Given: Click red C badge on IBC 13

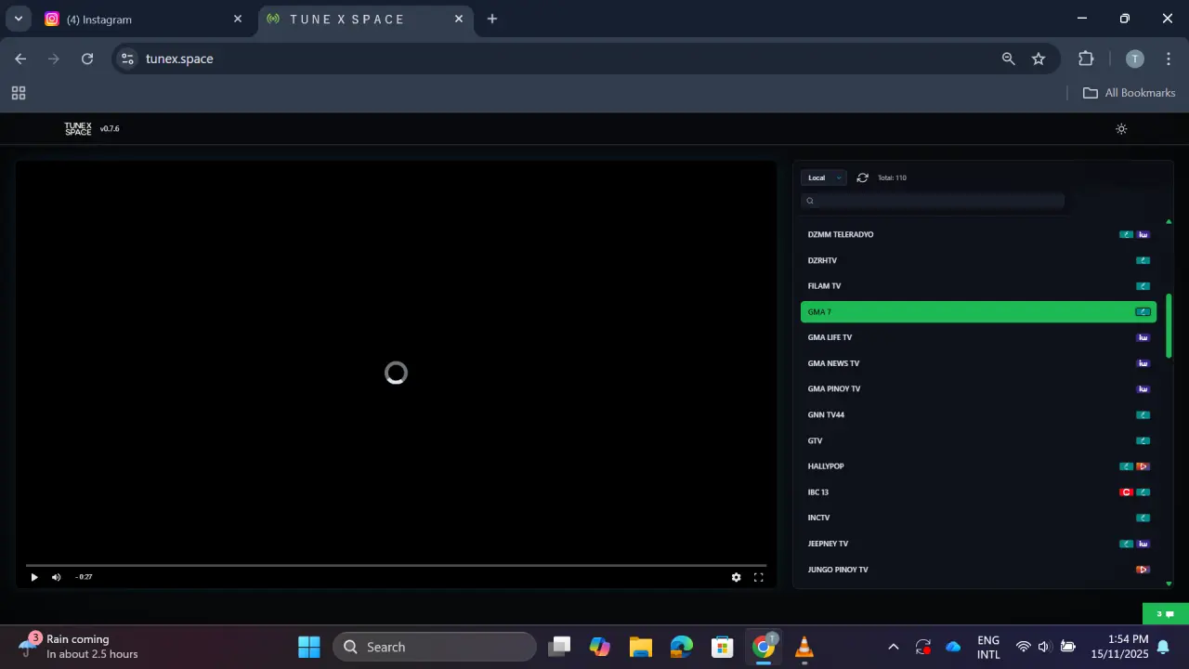Looking at the screenshot, I should [1126, 492].
